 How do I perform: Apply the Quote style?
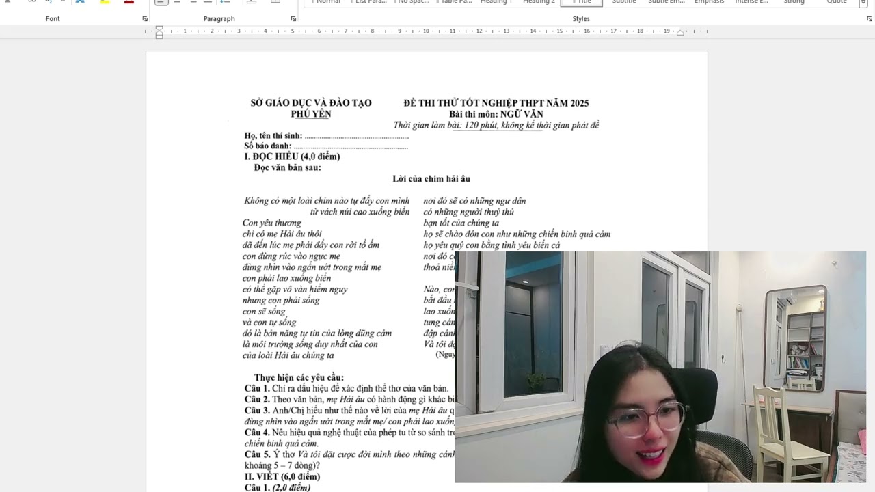837,2
